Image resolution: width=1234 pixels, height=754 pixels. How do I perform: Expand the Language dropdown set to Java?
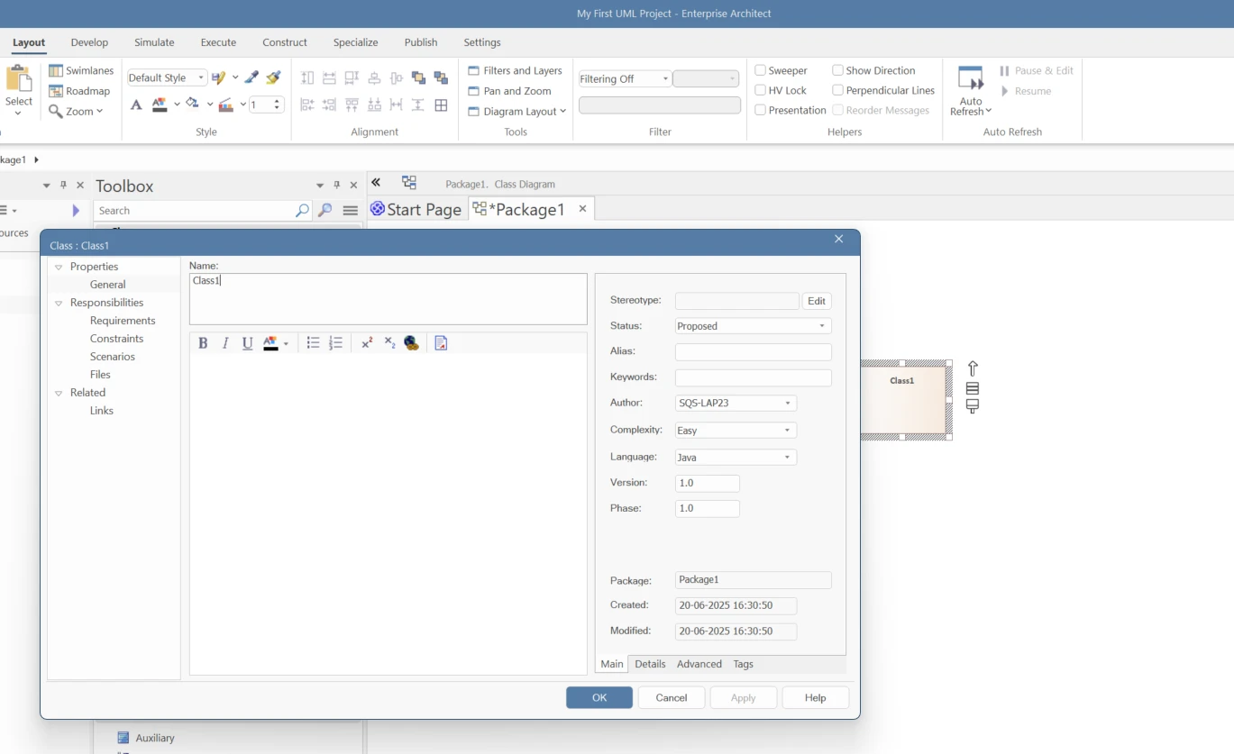736,458
